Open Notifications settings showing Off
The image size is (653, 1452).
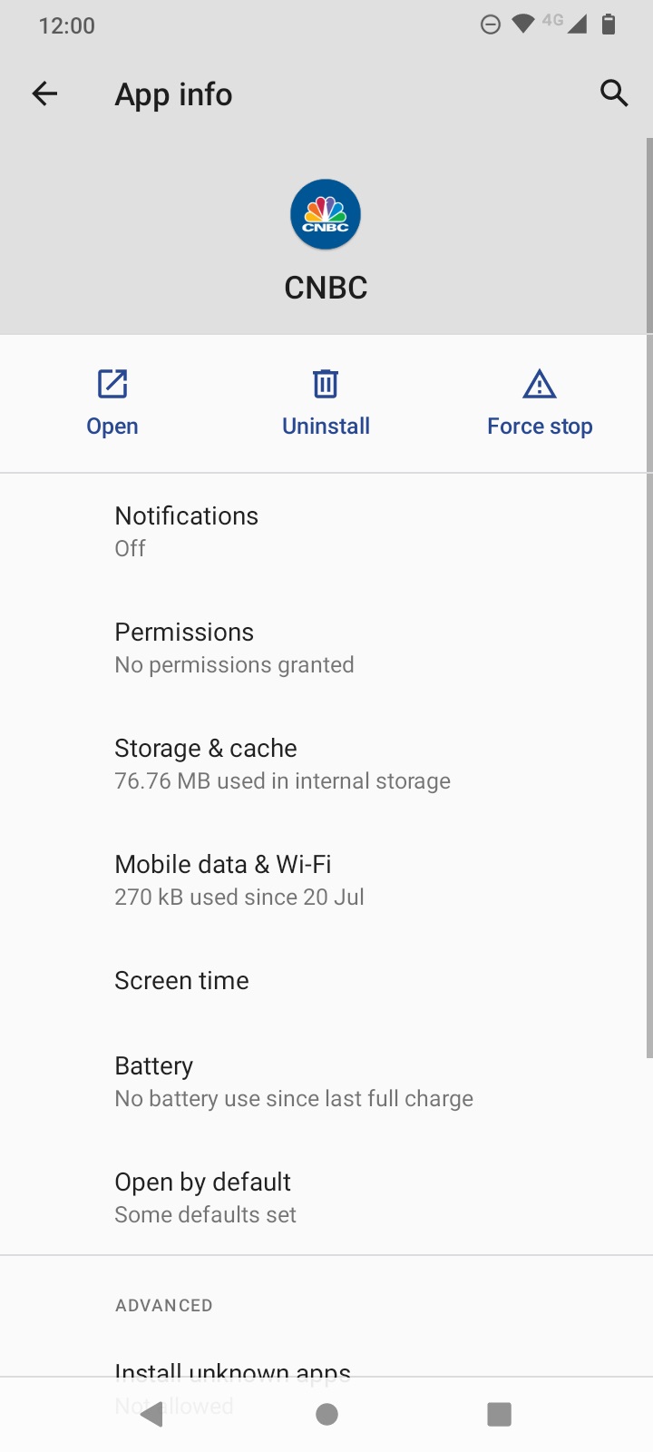pyautogui.click(x=326, y=531)
